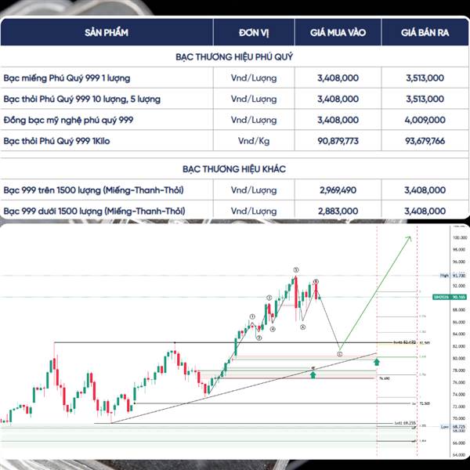
Task: Click the GIÁ BÁN RA column header
Action: pyautogui.click(x=425, y=32)
